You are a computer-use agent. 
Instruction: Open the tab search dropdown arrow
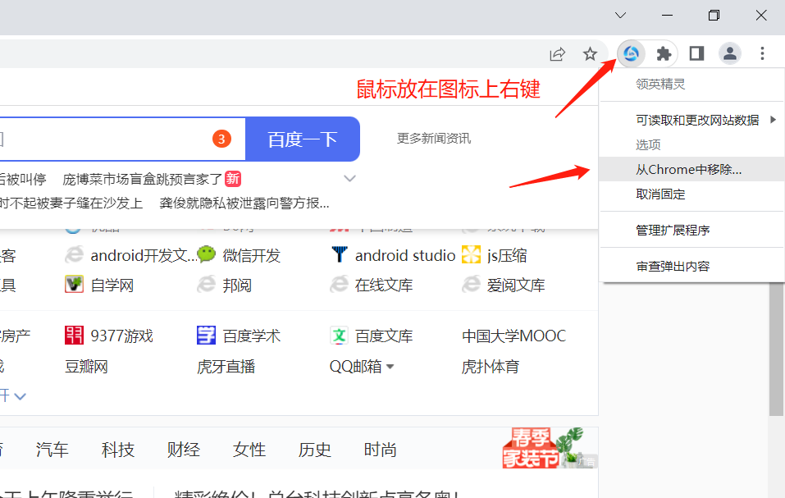pos(621,16)
